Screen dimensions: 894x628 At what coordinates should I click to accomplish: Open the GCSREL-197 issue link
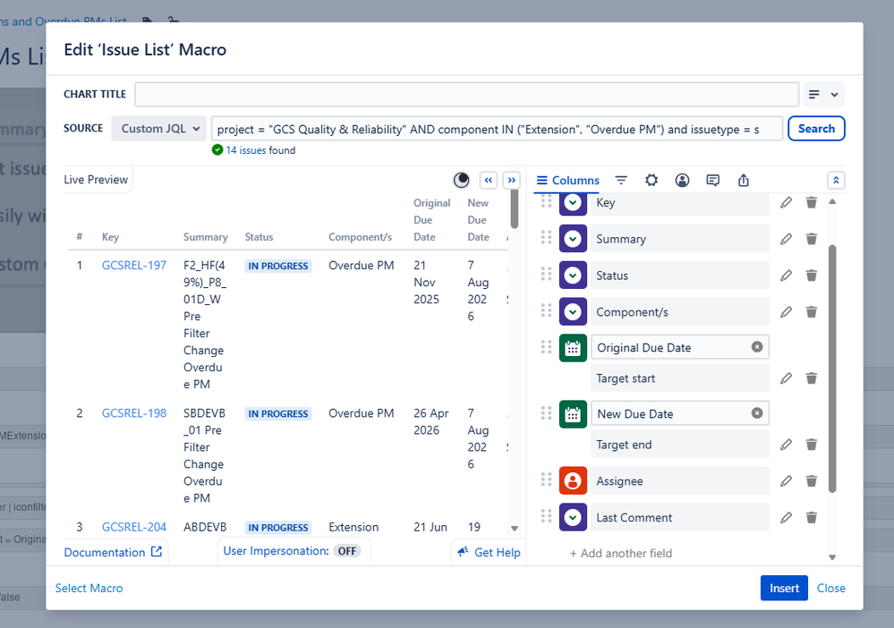click(x=134, y=265)
